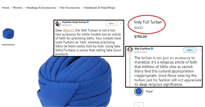Click the verified badge beside Sikh Coalition
The height and width of the screenshot is (107, 205).
coord(152,49)
